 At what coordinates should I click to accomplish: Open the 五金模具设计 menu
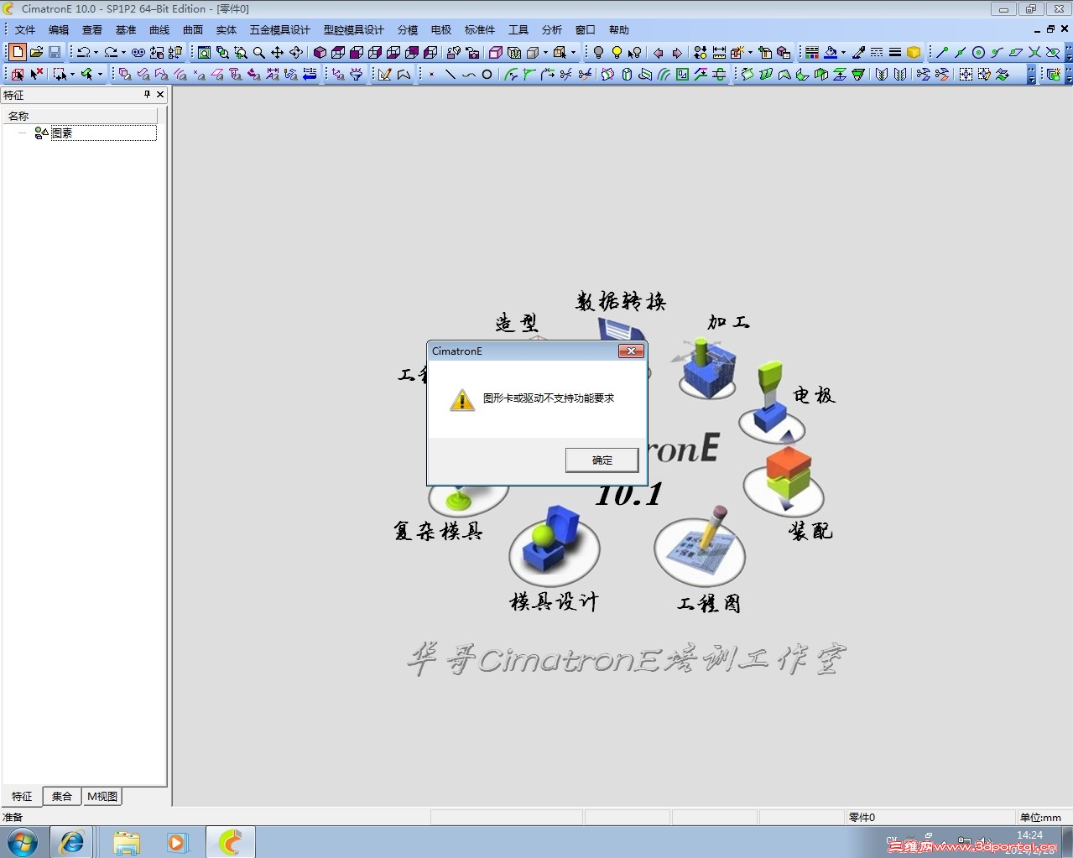279,30
